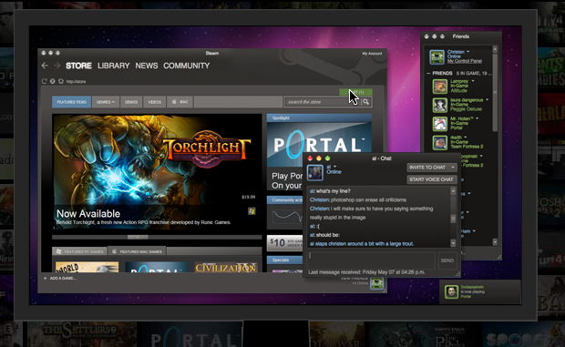
Task: Click the Windows logo on the Torchlight banner
Action: pyautogui.click(x=252, y=211)
